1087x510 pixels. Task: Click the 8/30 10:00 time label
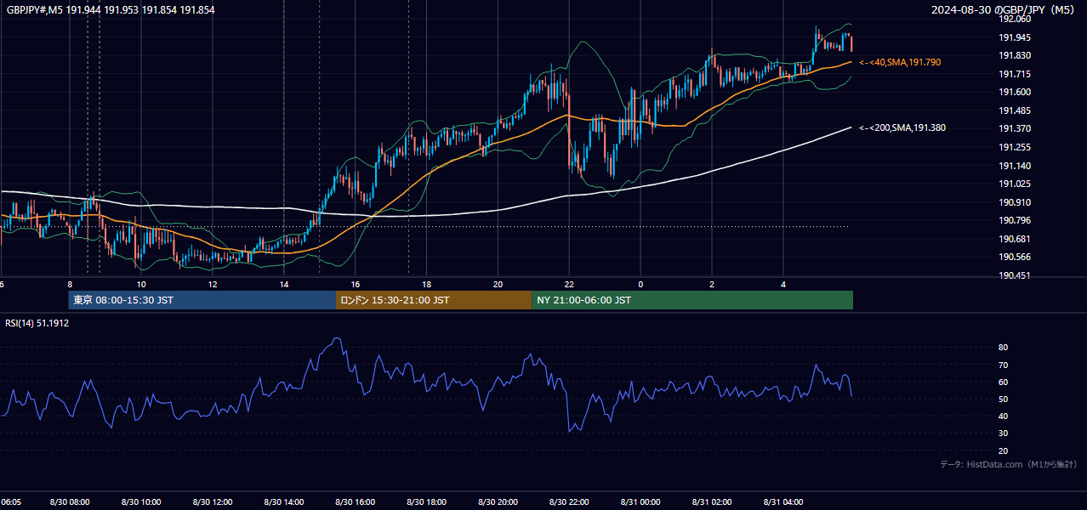coord(141,502)
